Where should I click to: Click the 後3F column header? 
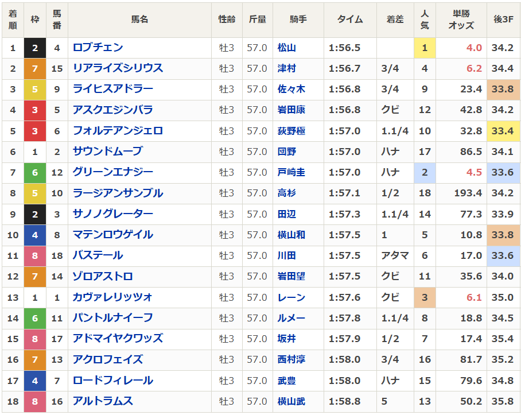pyautogui.click(x=503, y=20)
